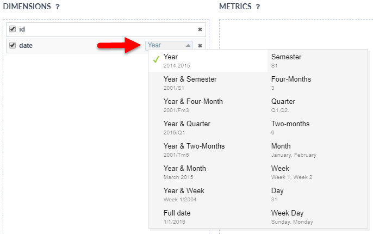373x234 pixels.
Task: Select Full date option
Action: pos(177,217)
